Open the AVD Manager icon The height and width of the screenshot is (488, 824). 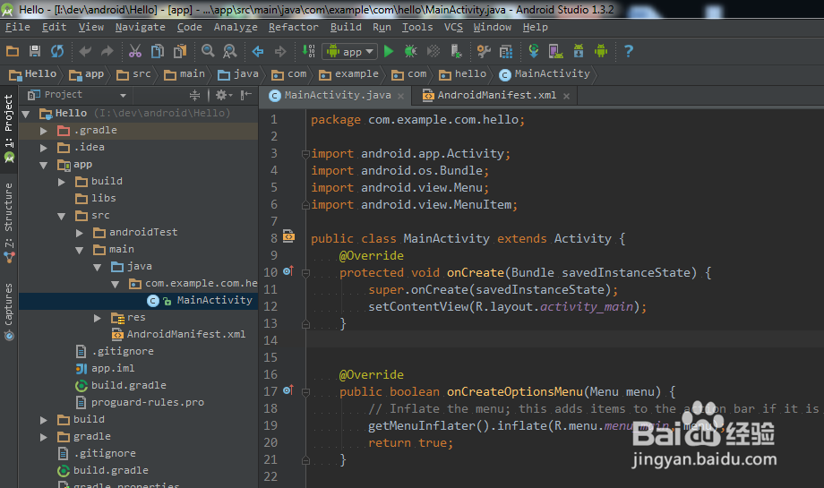click(555, 51)
